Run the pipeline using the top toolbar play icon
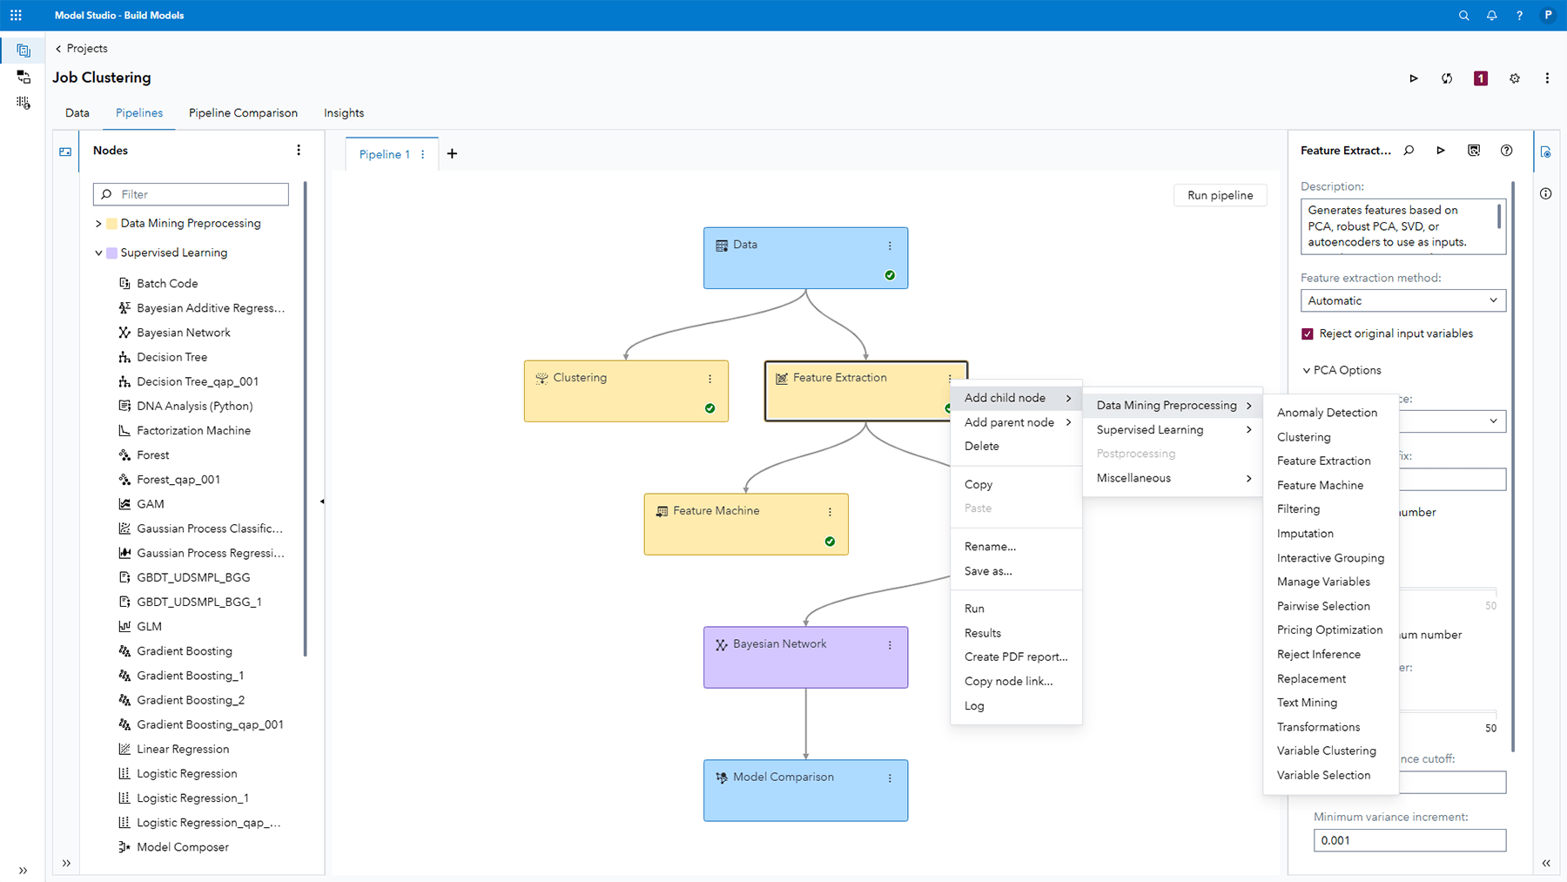Screen dimensions: 1567x882 pyautogui.click(x=1414, y=78)
